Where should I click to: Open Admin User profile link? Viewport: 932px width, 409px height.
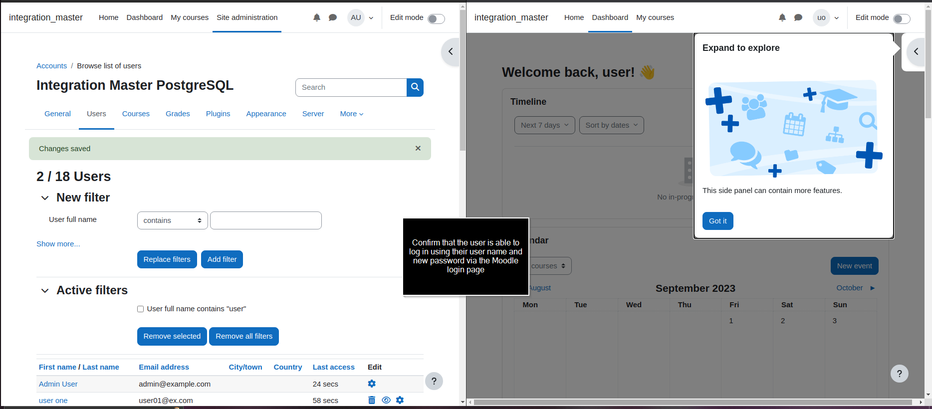(x=58, y=384)
